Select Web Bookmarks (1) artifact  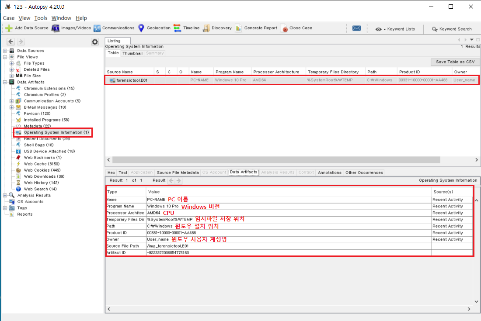(43, 157)
